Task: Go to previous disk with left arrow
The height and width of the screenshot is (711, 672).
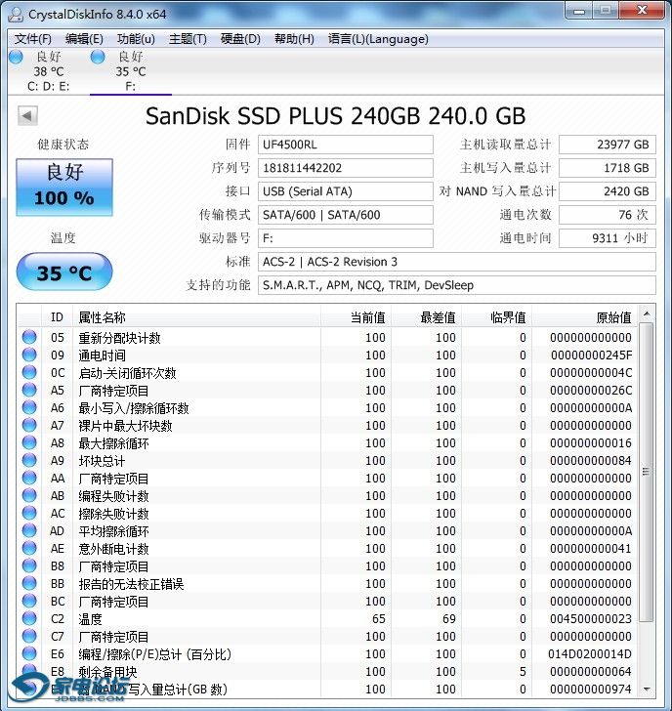Action: pyautogui.click(x=27, y=115)
